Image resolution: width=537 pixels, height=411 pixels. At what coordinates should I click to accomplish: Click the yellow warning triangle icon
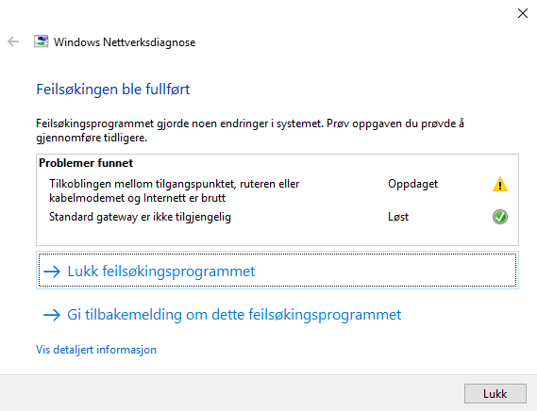click(500, 184)
